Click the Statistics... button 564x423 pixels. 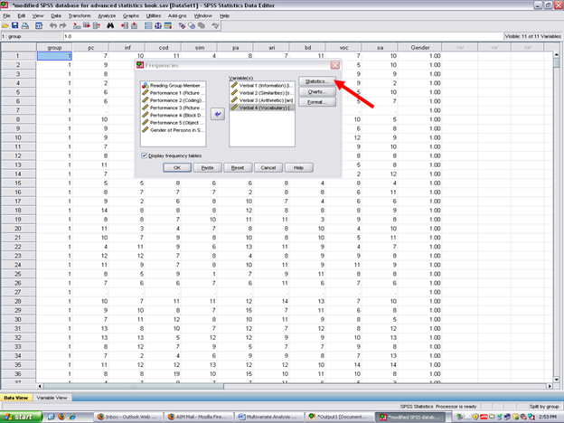[x=316, y=81]
